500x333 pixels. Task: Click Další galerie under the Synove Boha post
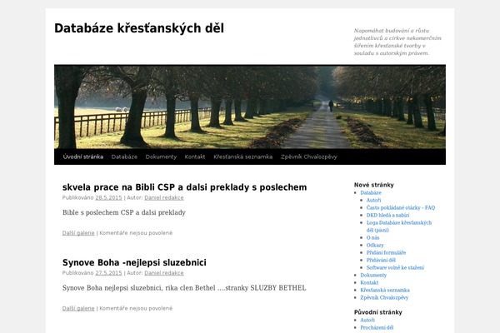[x=78, y=309]
